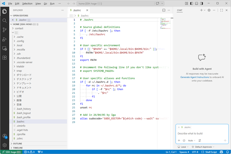The width and height of the screenshot is (231, 154).
Task: Open the Extensions view
Action: coord(5,58)
